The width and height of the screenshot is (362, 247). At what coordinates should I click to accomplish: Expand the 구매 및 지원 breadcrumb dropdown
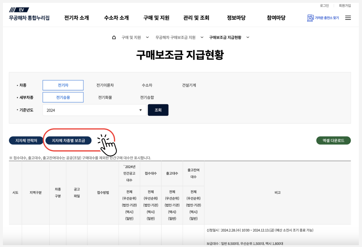pyautogui.click(x=147, y=37)
